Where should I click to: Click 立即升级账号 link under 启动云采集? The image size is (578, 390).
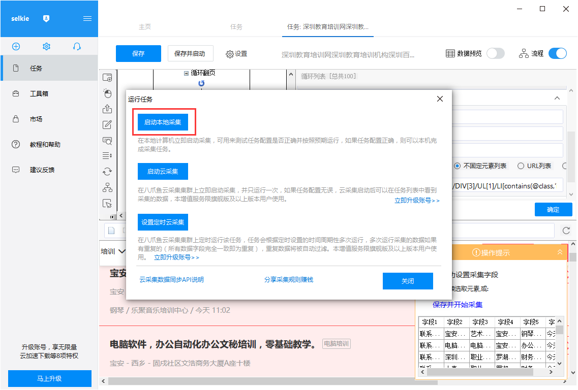(417, 201)
